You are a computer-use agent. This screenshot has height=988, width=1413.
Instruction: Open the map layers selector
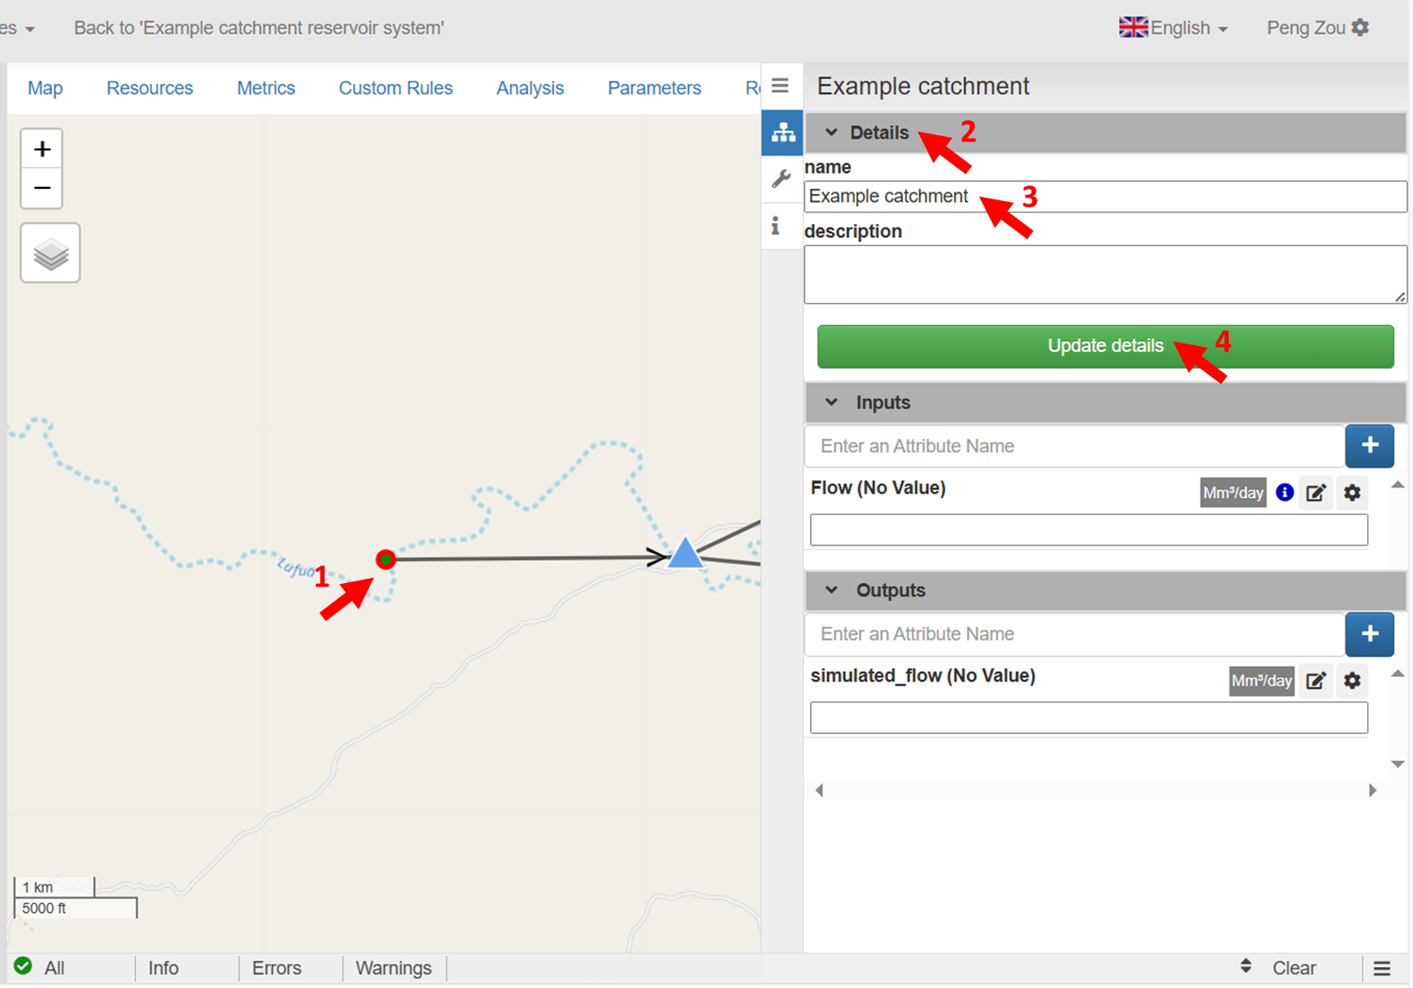click(x=50, y=254)
